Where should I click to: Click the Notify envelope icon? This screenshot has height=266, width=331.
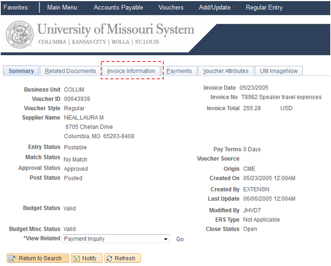click(x=76, y=258)
